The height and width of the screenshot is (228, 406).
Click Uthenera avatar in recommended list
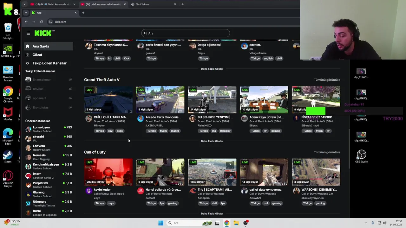(28, 204)
